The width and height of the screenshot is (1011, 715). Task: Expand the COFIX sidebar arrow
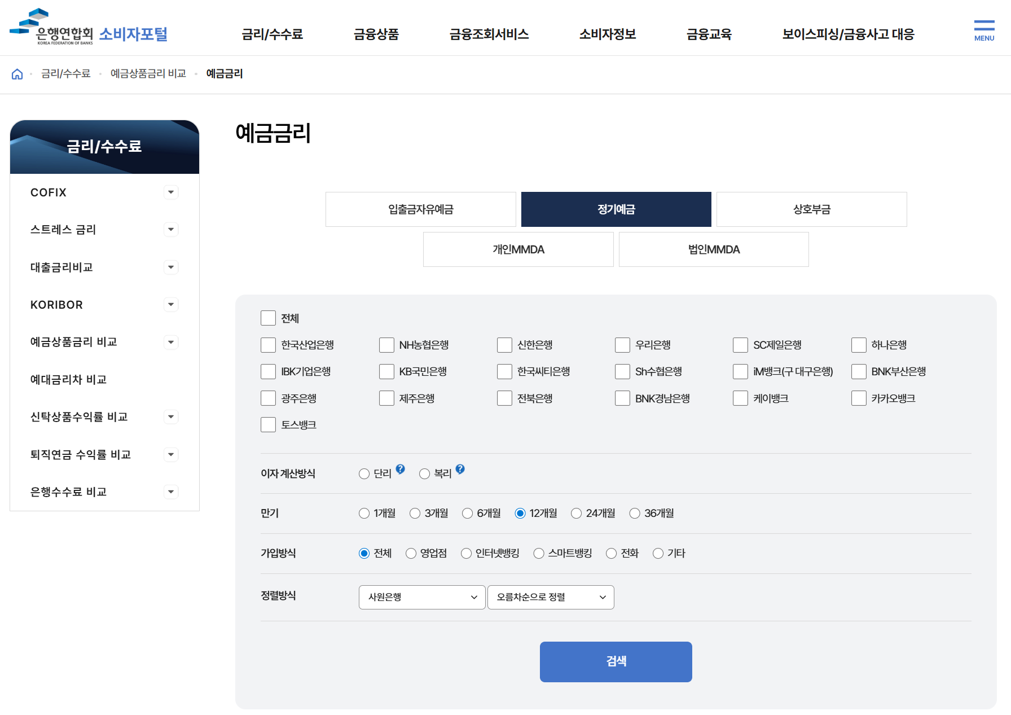point(171,192)
